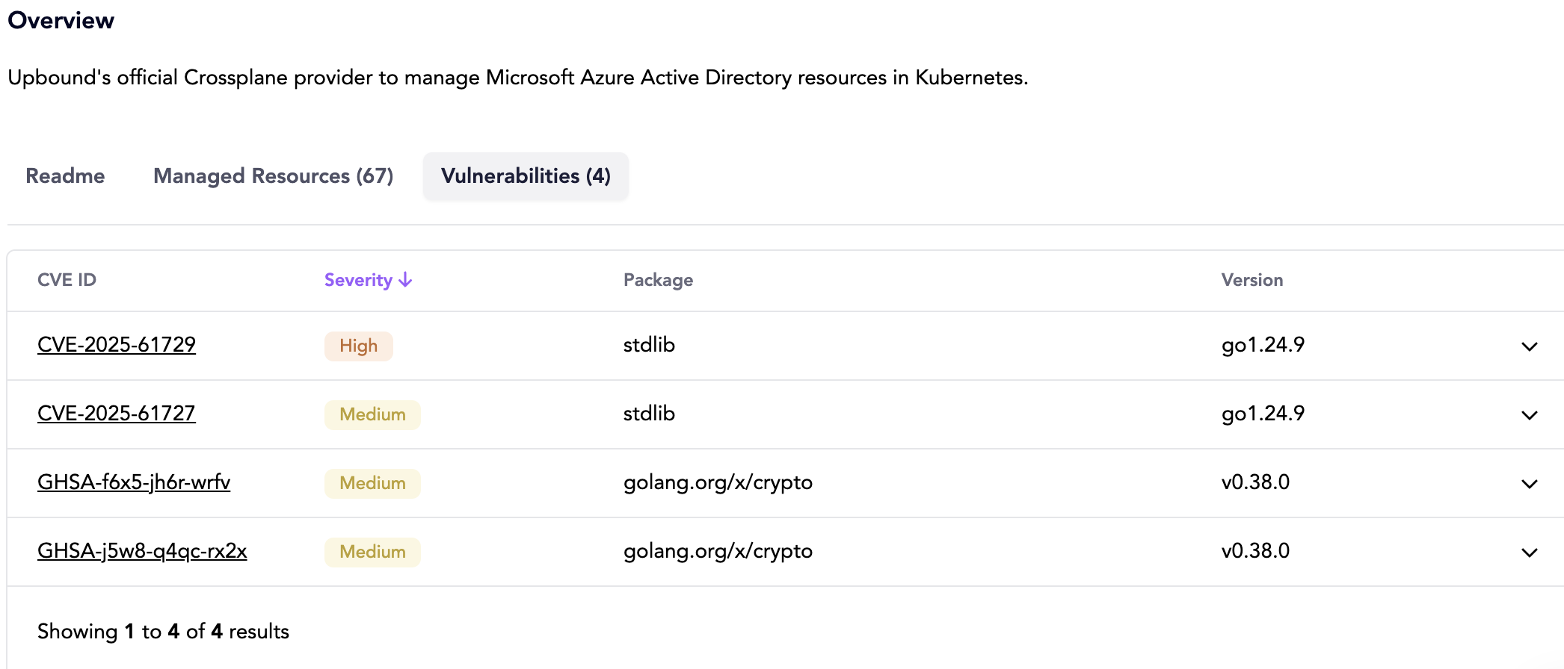Expand the CVE-2025-61729 row chevron
The height and width of the screenshot is (669, 1564).
coord(1529,346)
